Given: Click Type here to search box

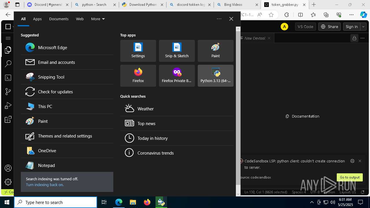Looking at the screenshot, I should [55, 202].
